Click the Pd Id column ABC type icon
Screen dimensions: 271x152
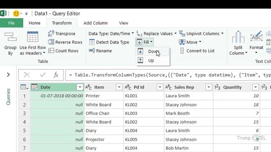(128, 87)
